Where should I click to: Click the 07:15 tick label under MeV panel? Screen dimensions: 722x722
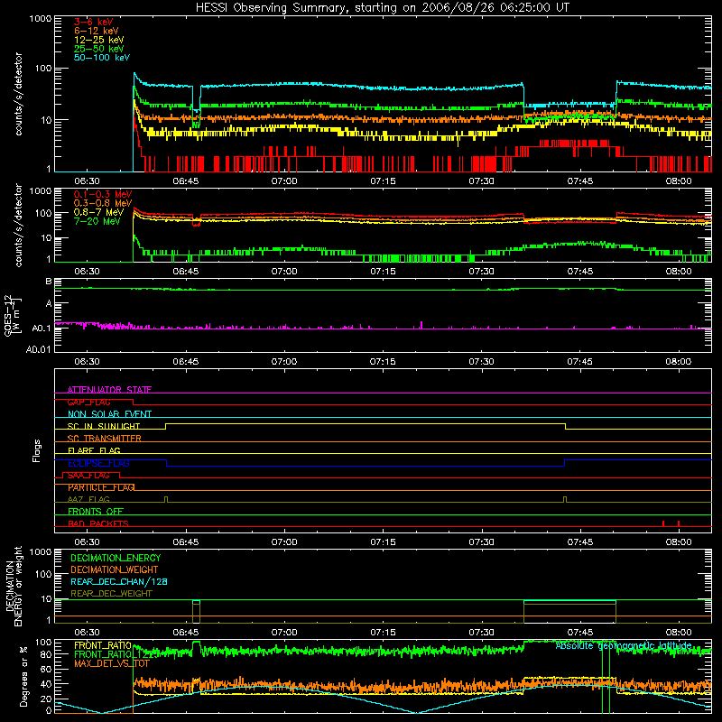click(x=383, y=272)
